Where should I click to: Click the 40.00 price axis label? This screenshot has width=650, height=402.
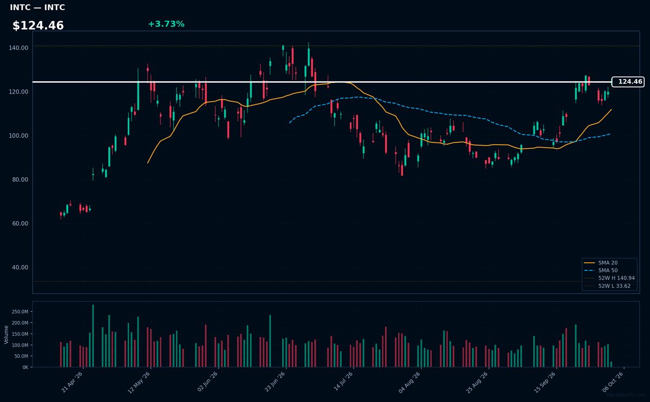coord(20,267)
